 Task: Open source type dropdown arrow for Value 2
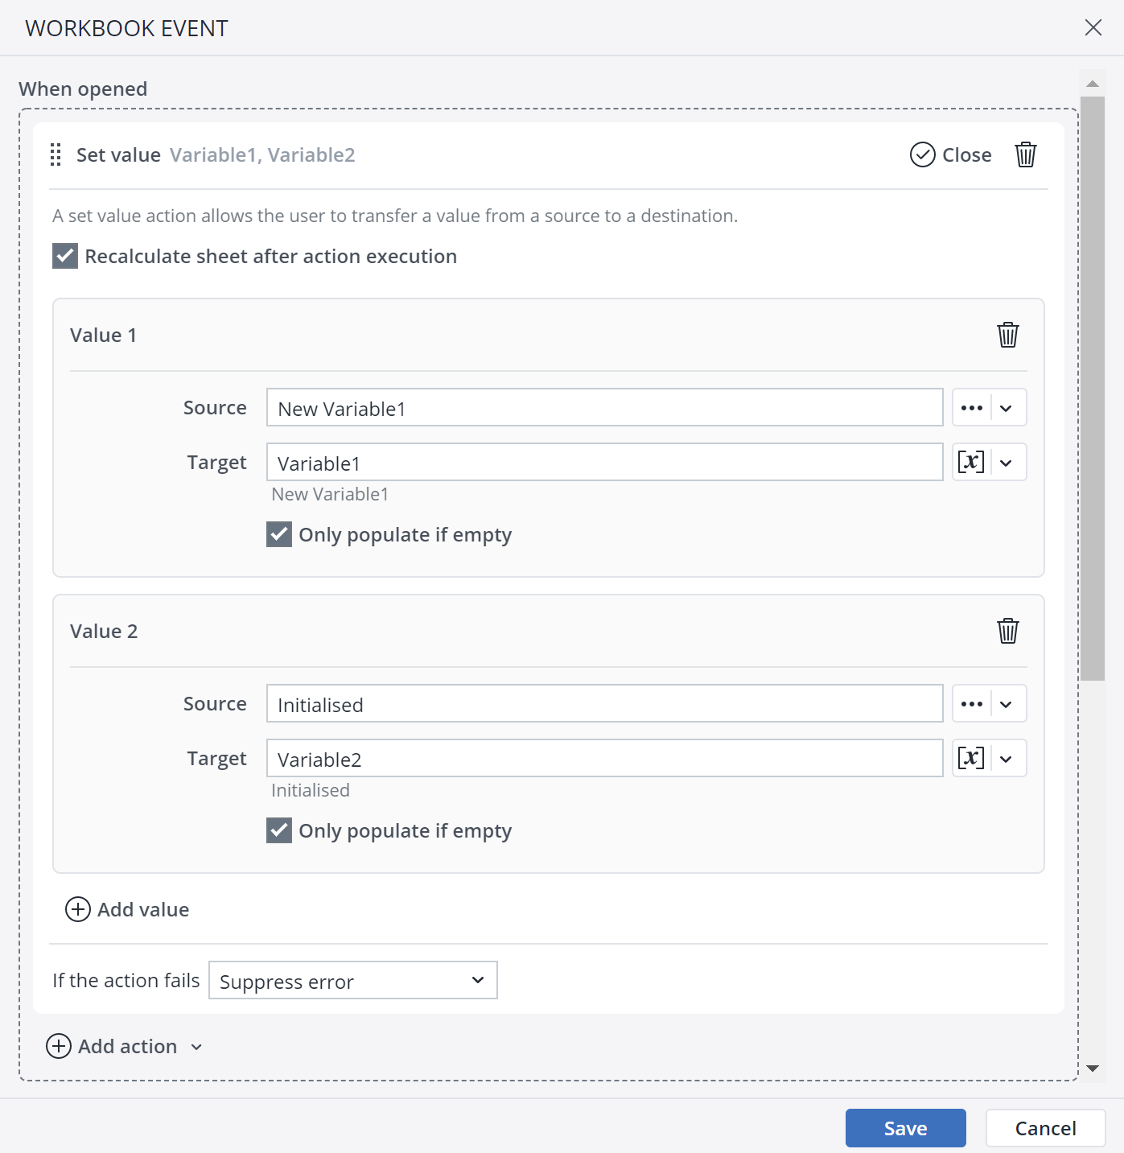pos(1007,704)
